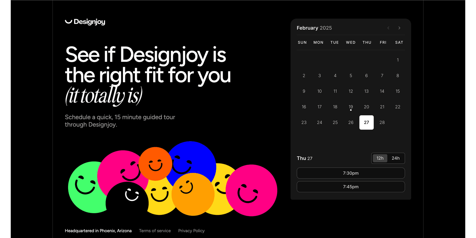Screen dimensions: 476x238
Task: Go to next month arrow
Action: tap(399, 28)
